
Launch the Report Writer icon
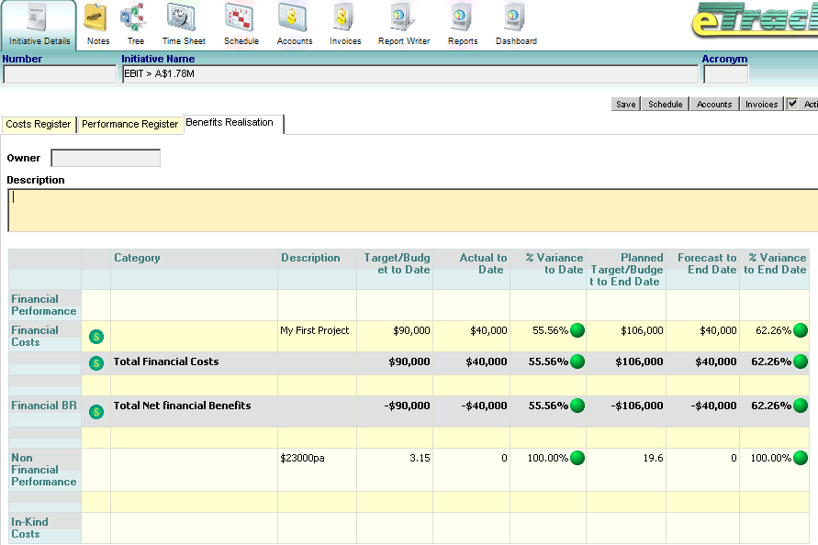tap(403, 24)
